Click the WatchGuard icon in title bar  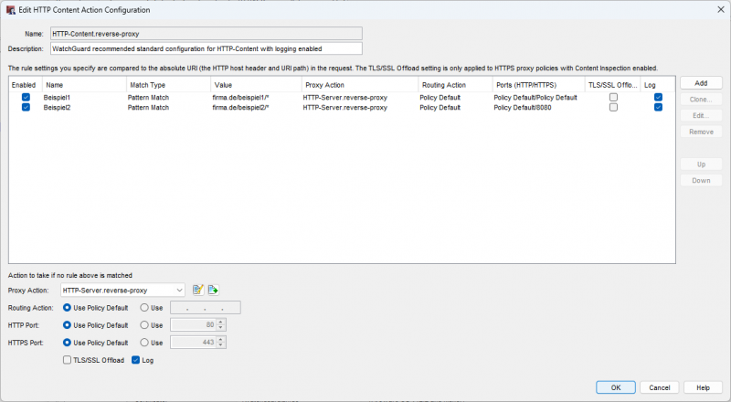pyautogui.click(x=10, y=10)
